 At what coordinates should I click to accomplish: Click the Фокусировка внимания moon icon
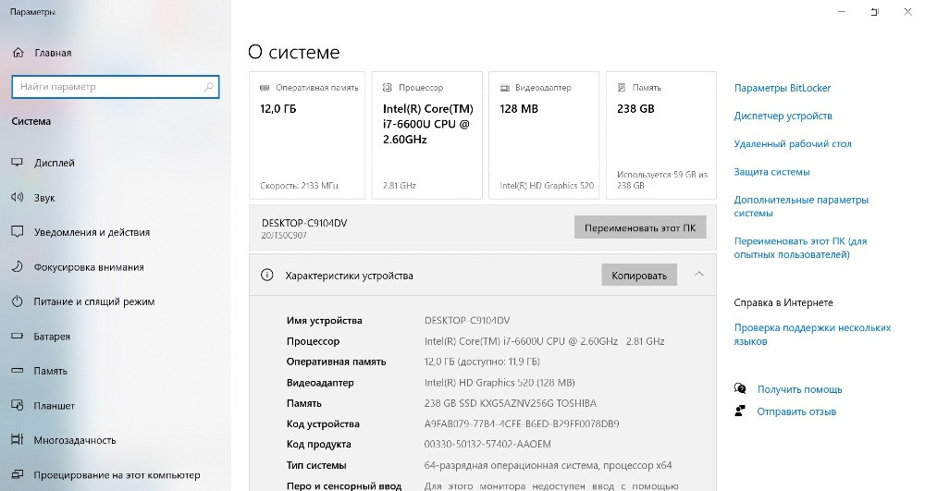click(17, 266)
